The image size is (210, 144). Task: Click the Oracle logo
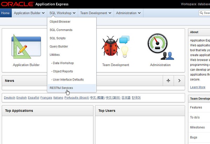[17, 4]
